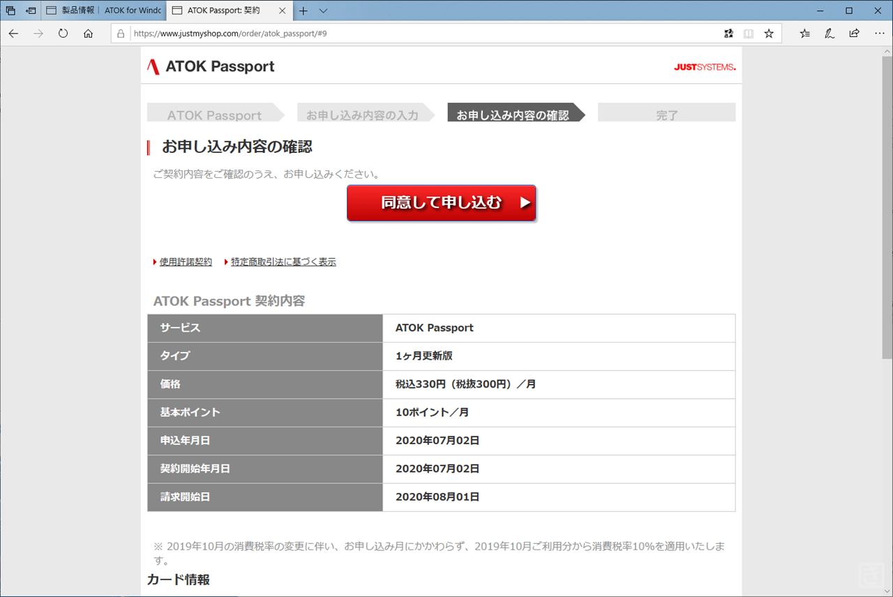Screen dimensions: 893x597
Task: Expand the tab previews chevron
Action: (x=323, y=10)
